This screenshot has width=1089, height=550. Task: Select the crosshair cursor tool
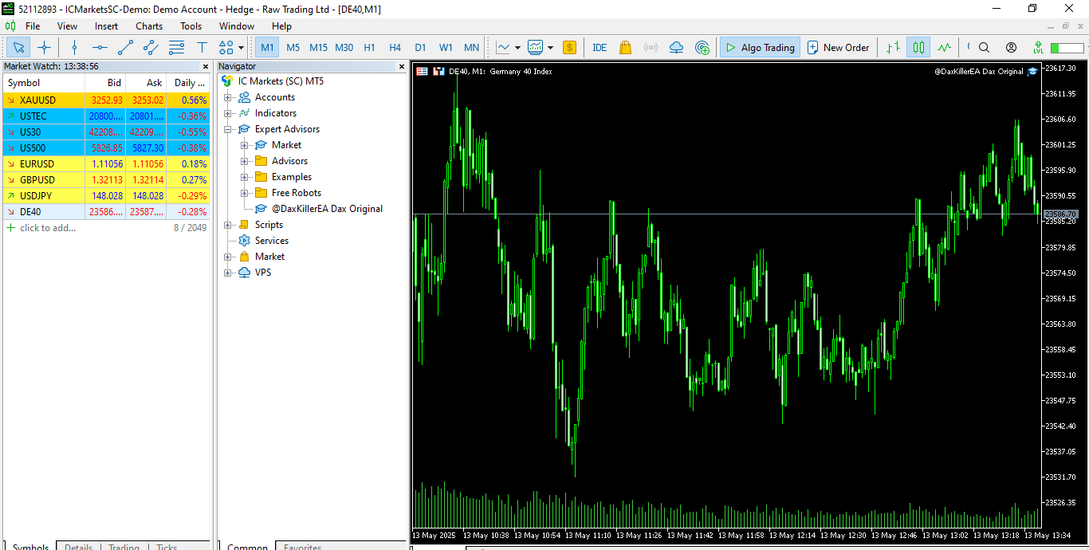(x=44, y=48)
